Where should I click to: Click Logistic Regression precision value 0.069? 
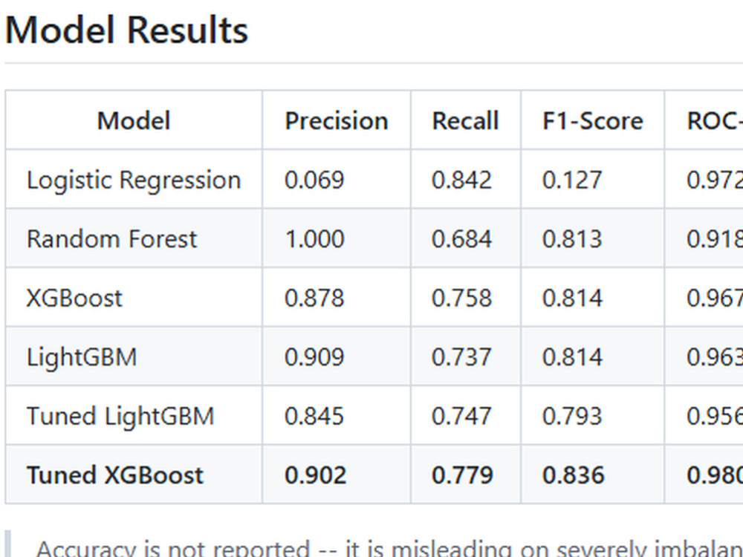click(314, 180)
